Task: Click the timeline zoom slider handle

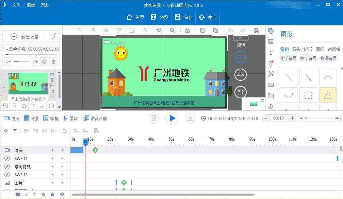Action: point(306,118)
